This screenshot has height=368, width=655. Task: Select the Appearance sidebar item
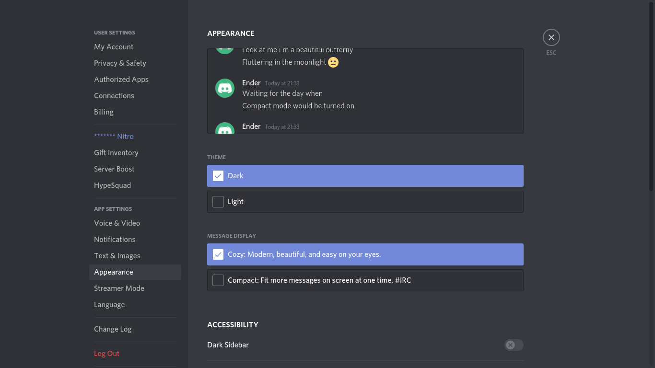[135, 272]
